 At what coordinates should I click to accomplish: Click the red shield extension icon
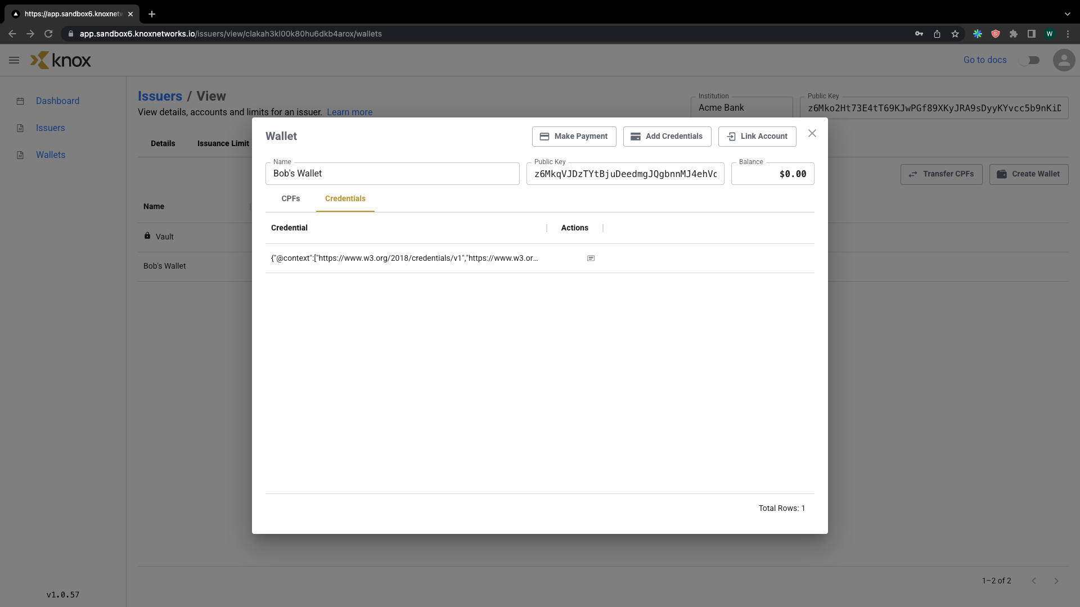pos(996,34)
